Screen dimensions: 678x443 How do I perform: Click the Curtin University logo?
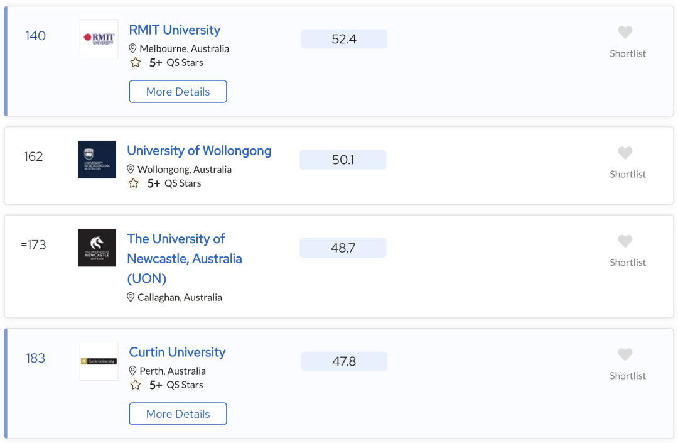pos(99,361)
